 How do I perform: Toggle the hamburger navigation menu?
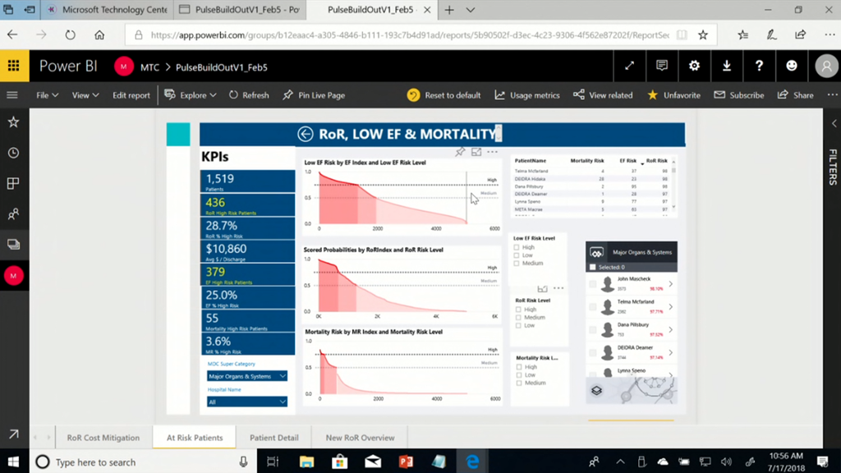coord(12,95)
